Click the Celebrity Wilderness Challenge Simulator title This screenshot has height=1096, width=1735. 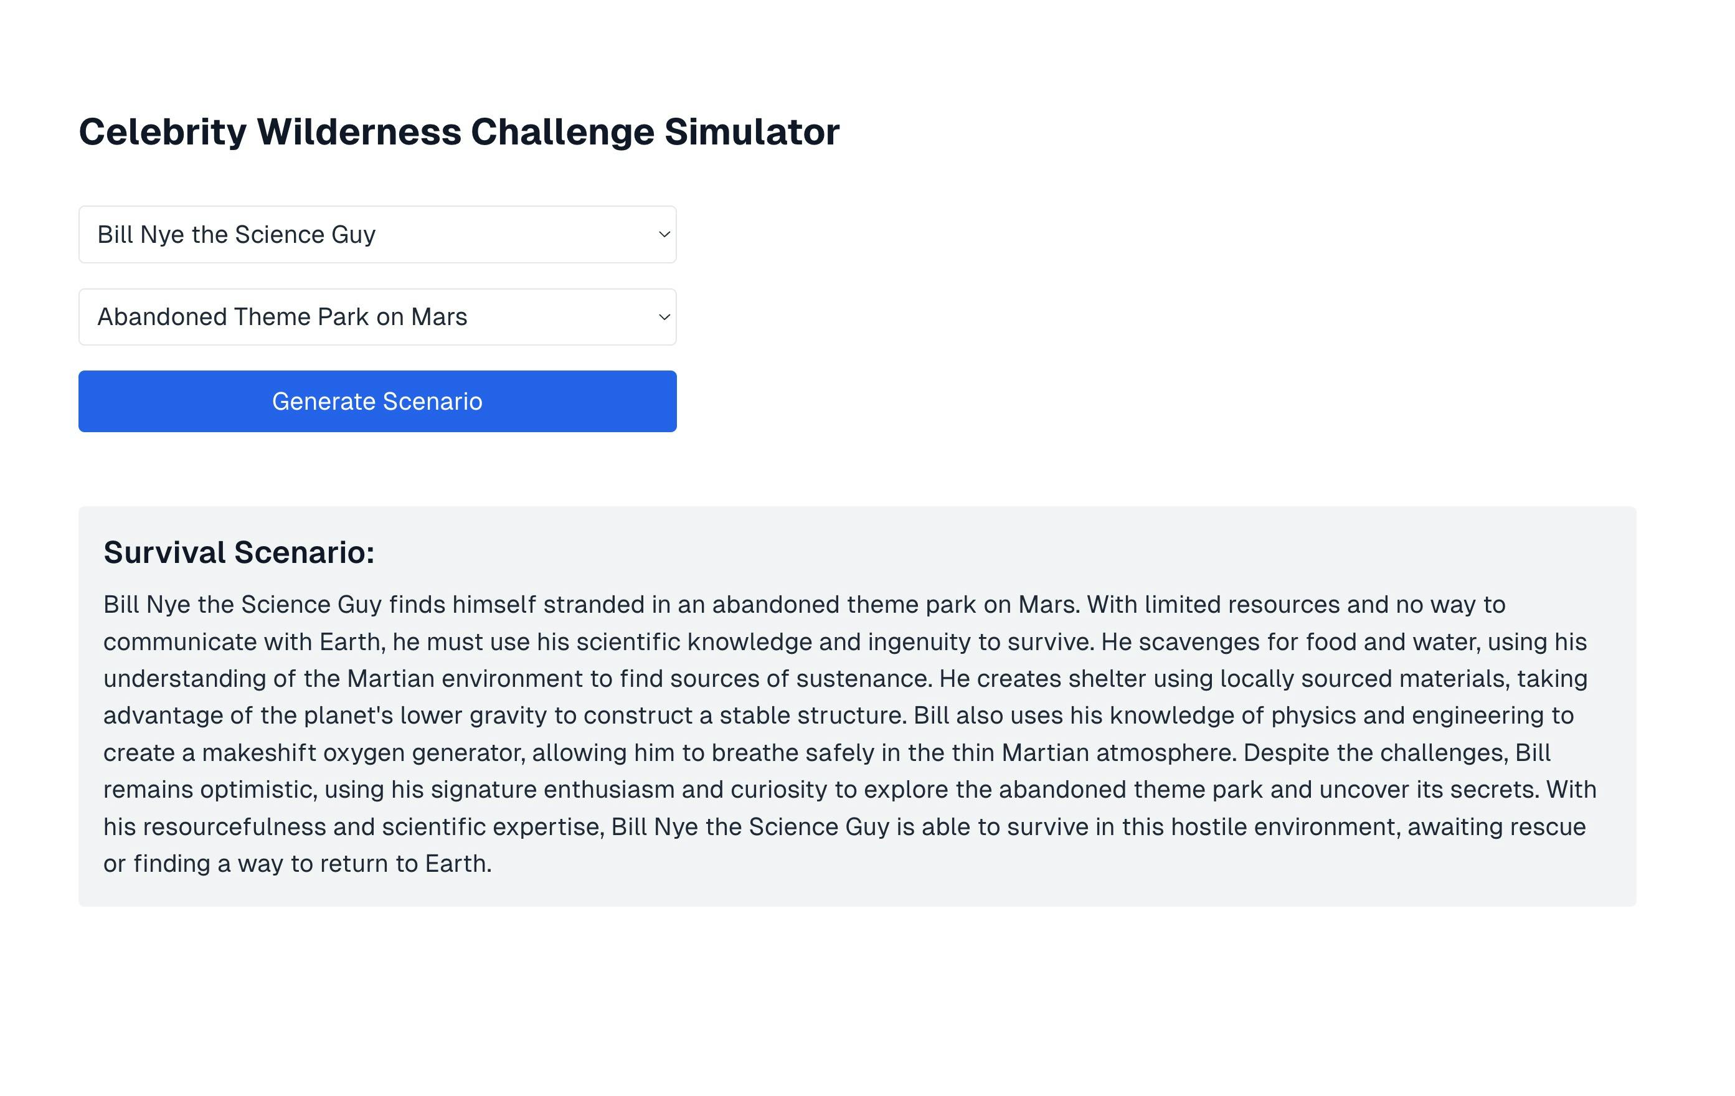(459, 132)
